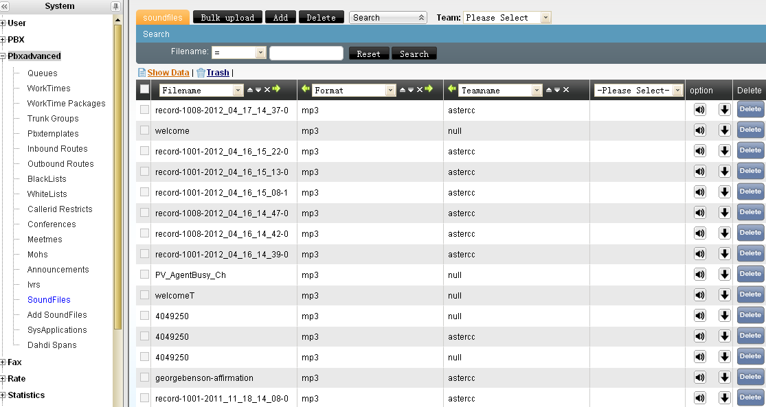Click green right arrow in Filename column
This screenshot has height=407, width=766.
tap(276, 89)
